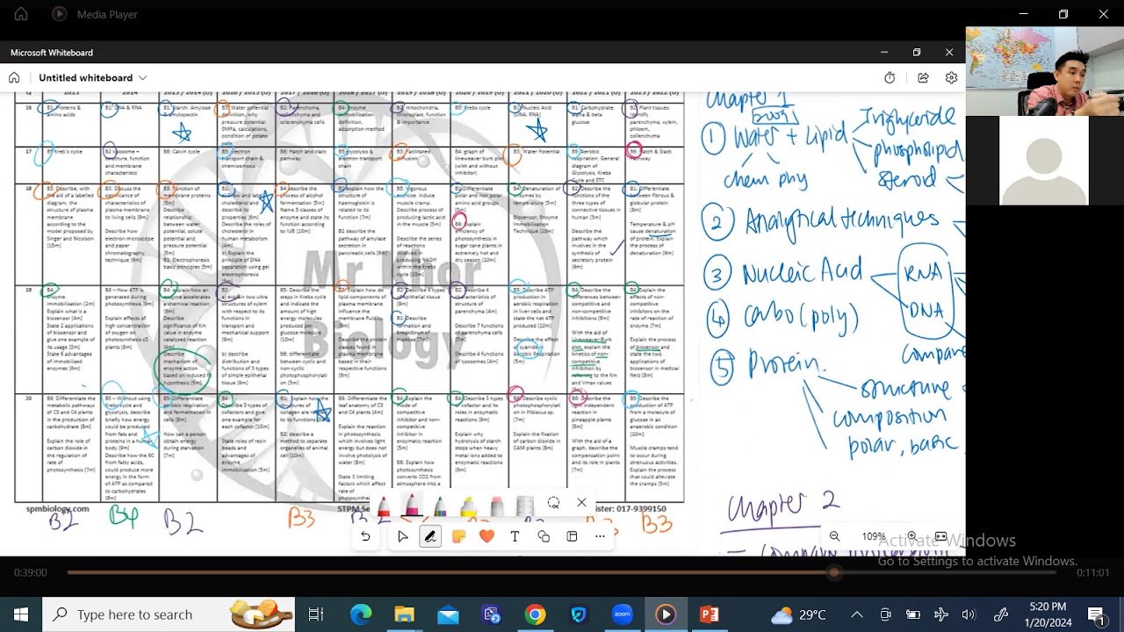Open Whiteboard settings gear

pyautogui.click(x=951, y=78)
